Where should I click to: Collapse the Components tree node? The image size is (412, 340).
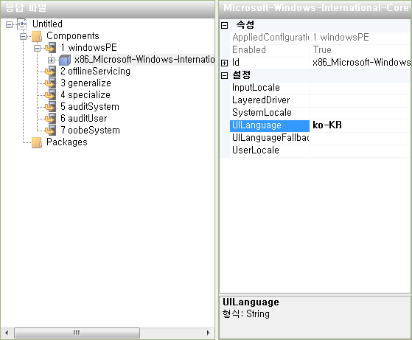(x=23, y=36)
